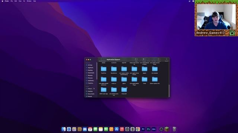
Task: Click the Finder window vertical scrollbar
Action: click(169, 91)
